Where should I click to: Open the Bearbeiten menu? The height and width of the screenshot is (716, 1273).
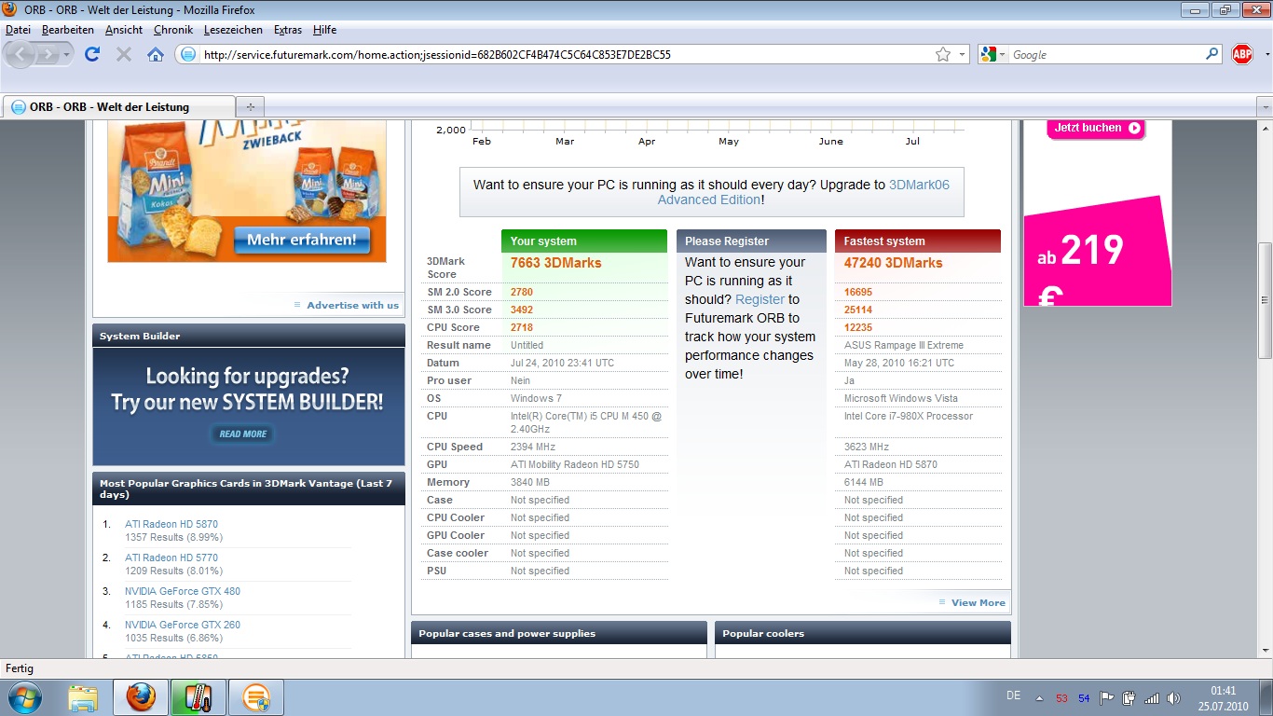(67, 30)
